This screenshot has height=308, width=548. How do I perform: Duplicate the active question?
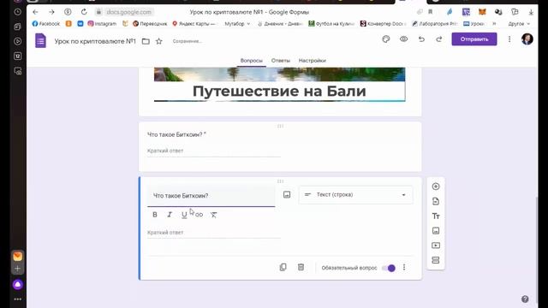click(283, 267)
